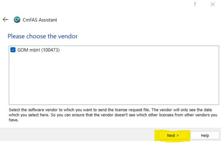This screenshot has width=221, height=143.
Task: Click the CmFAS Assistant logo icon
Action: (17, 20)
